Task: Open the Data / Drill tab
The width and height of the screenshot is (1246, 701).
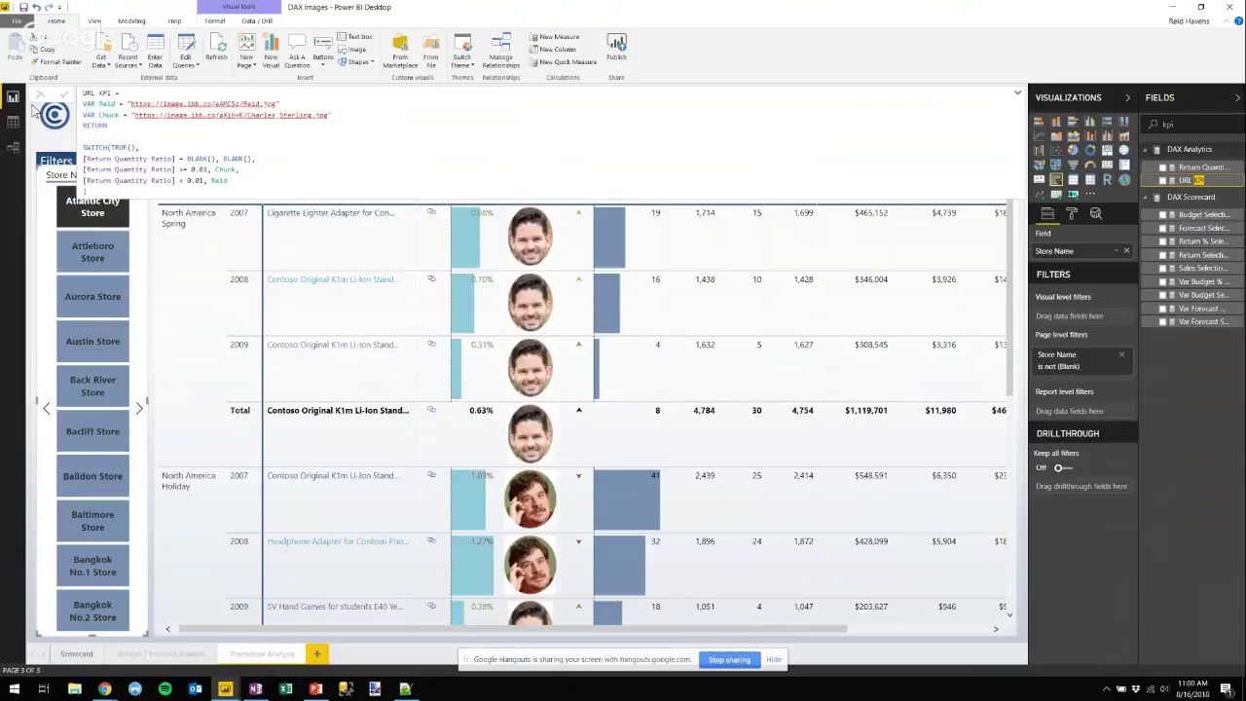Action: (258, 20)
